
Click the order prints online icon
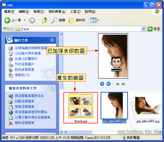click(11, 59)
